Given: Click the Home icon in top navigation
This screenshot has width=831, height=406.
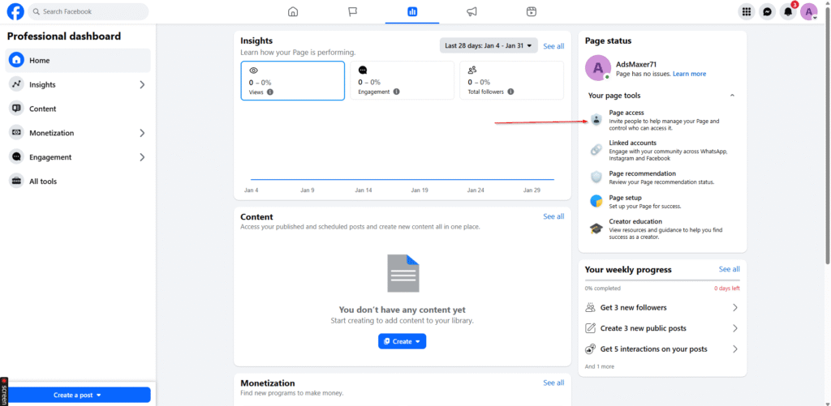Looking at the screenshot, I should 293,11.
